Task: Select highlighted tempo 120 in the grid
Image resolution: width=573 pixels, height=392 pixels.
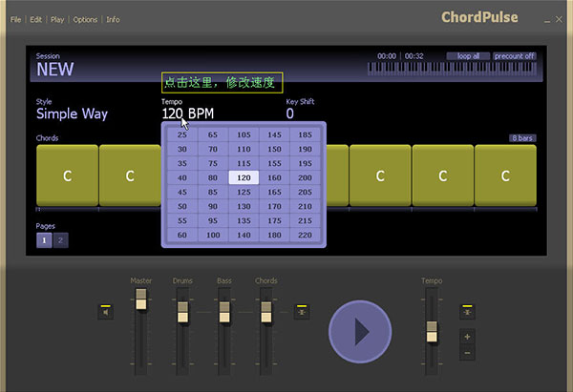Action: pos(244,177)
